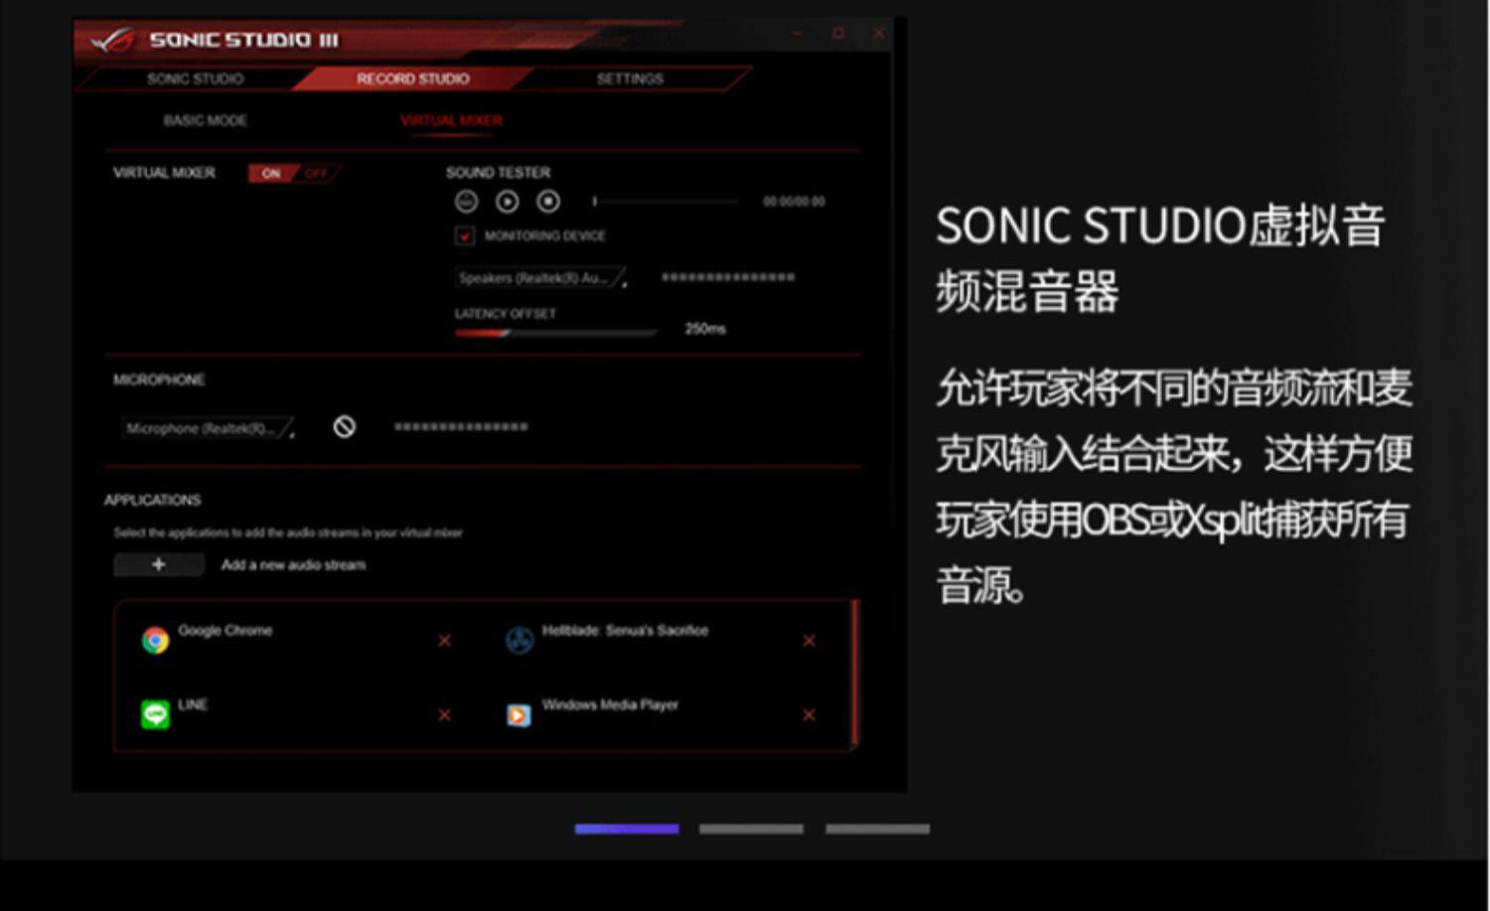Remove Windows Media Player stream

[x=809, y=715]
